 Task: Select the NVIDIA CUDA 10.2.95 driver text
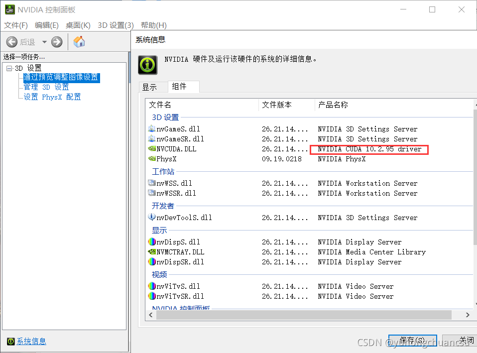click(x=369, y=149)
